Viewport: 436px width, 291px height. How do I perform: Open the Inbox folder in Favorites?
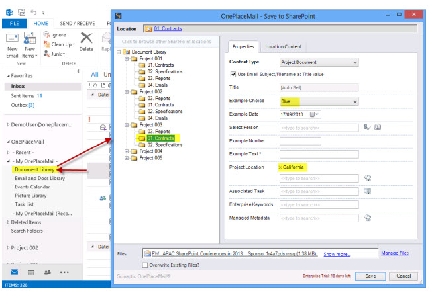click(x=18, y=86)
